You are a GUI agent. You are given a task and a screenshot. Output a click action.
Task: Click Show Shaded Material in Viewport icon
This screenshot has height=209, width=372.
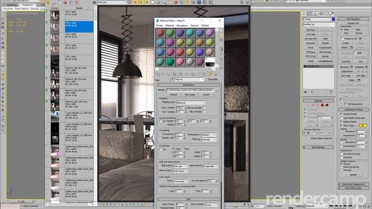(205, 75)
